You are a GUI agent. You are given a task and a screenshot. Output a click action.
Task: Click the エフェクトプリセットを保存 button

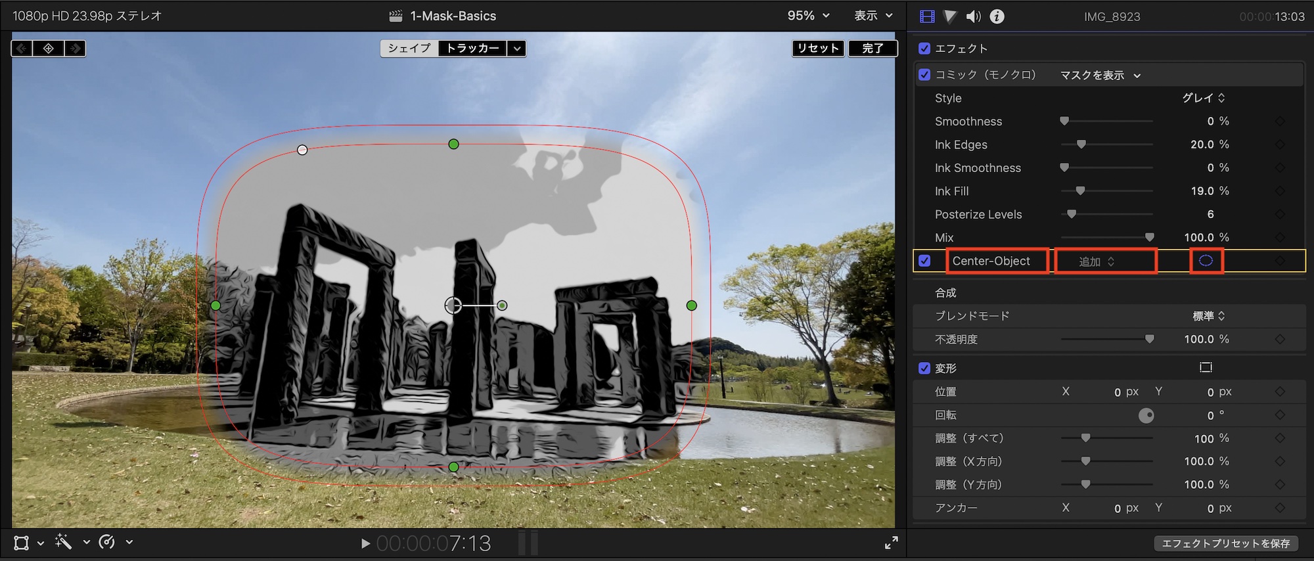point(1225,543)
